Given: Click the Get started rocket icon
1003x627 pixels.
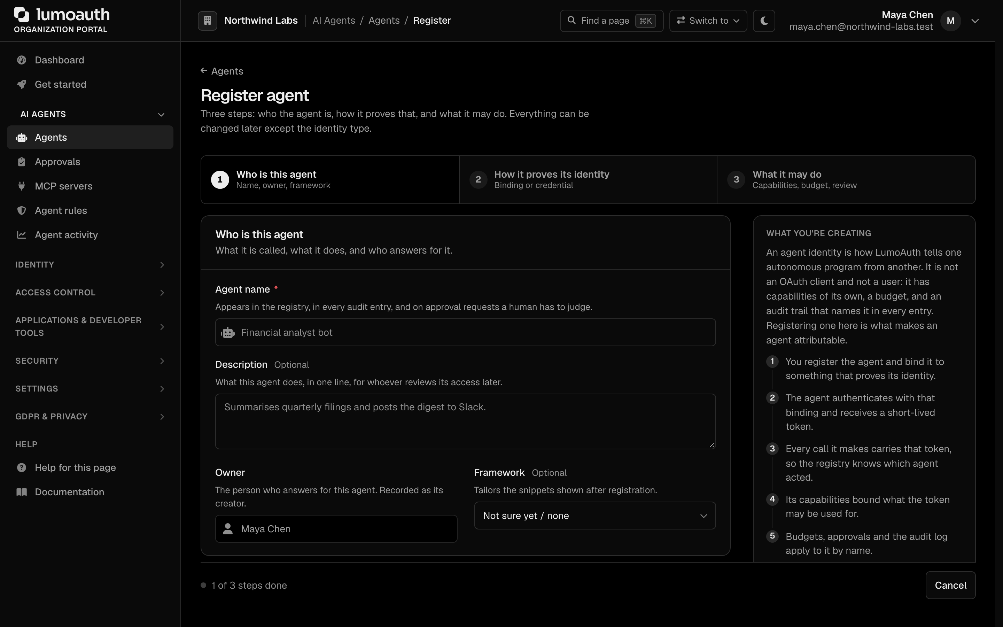Looking at the screenshot, I should click(22, 84).
